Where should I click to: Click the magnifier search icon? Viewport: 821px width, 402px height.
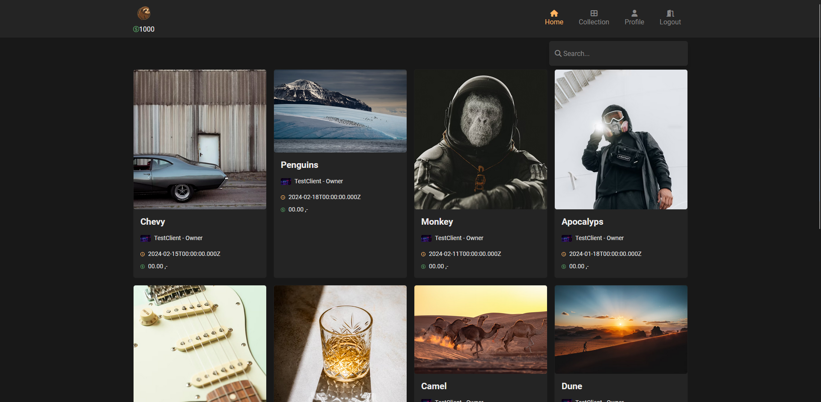click(558, 53)
